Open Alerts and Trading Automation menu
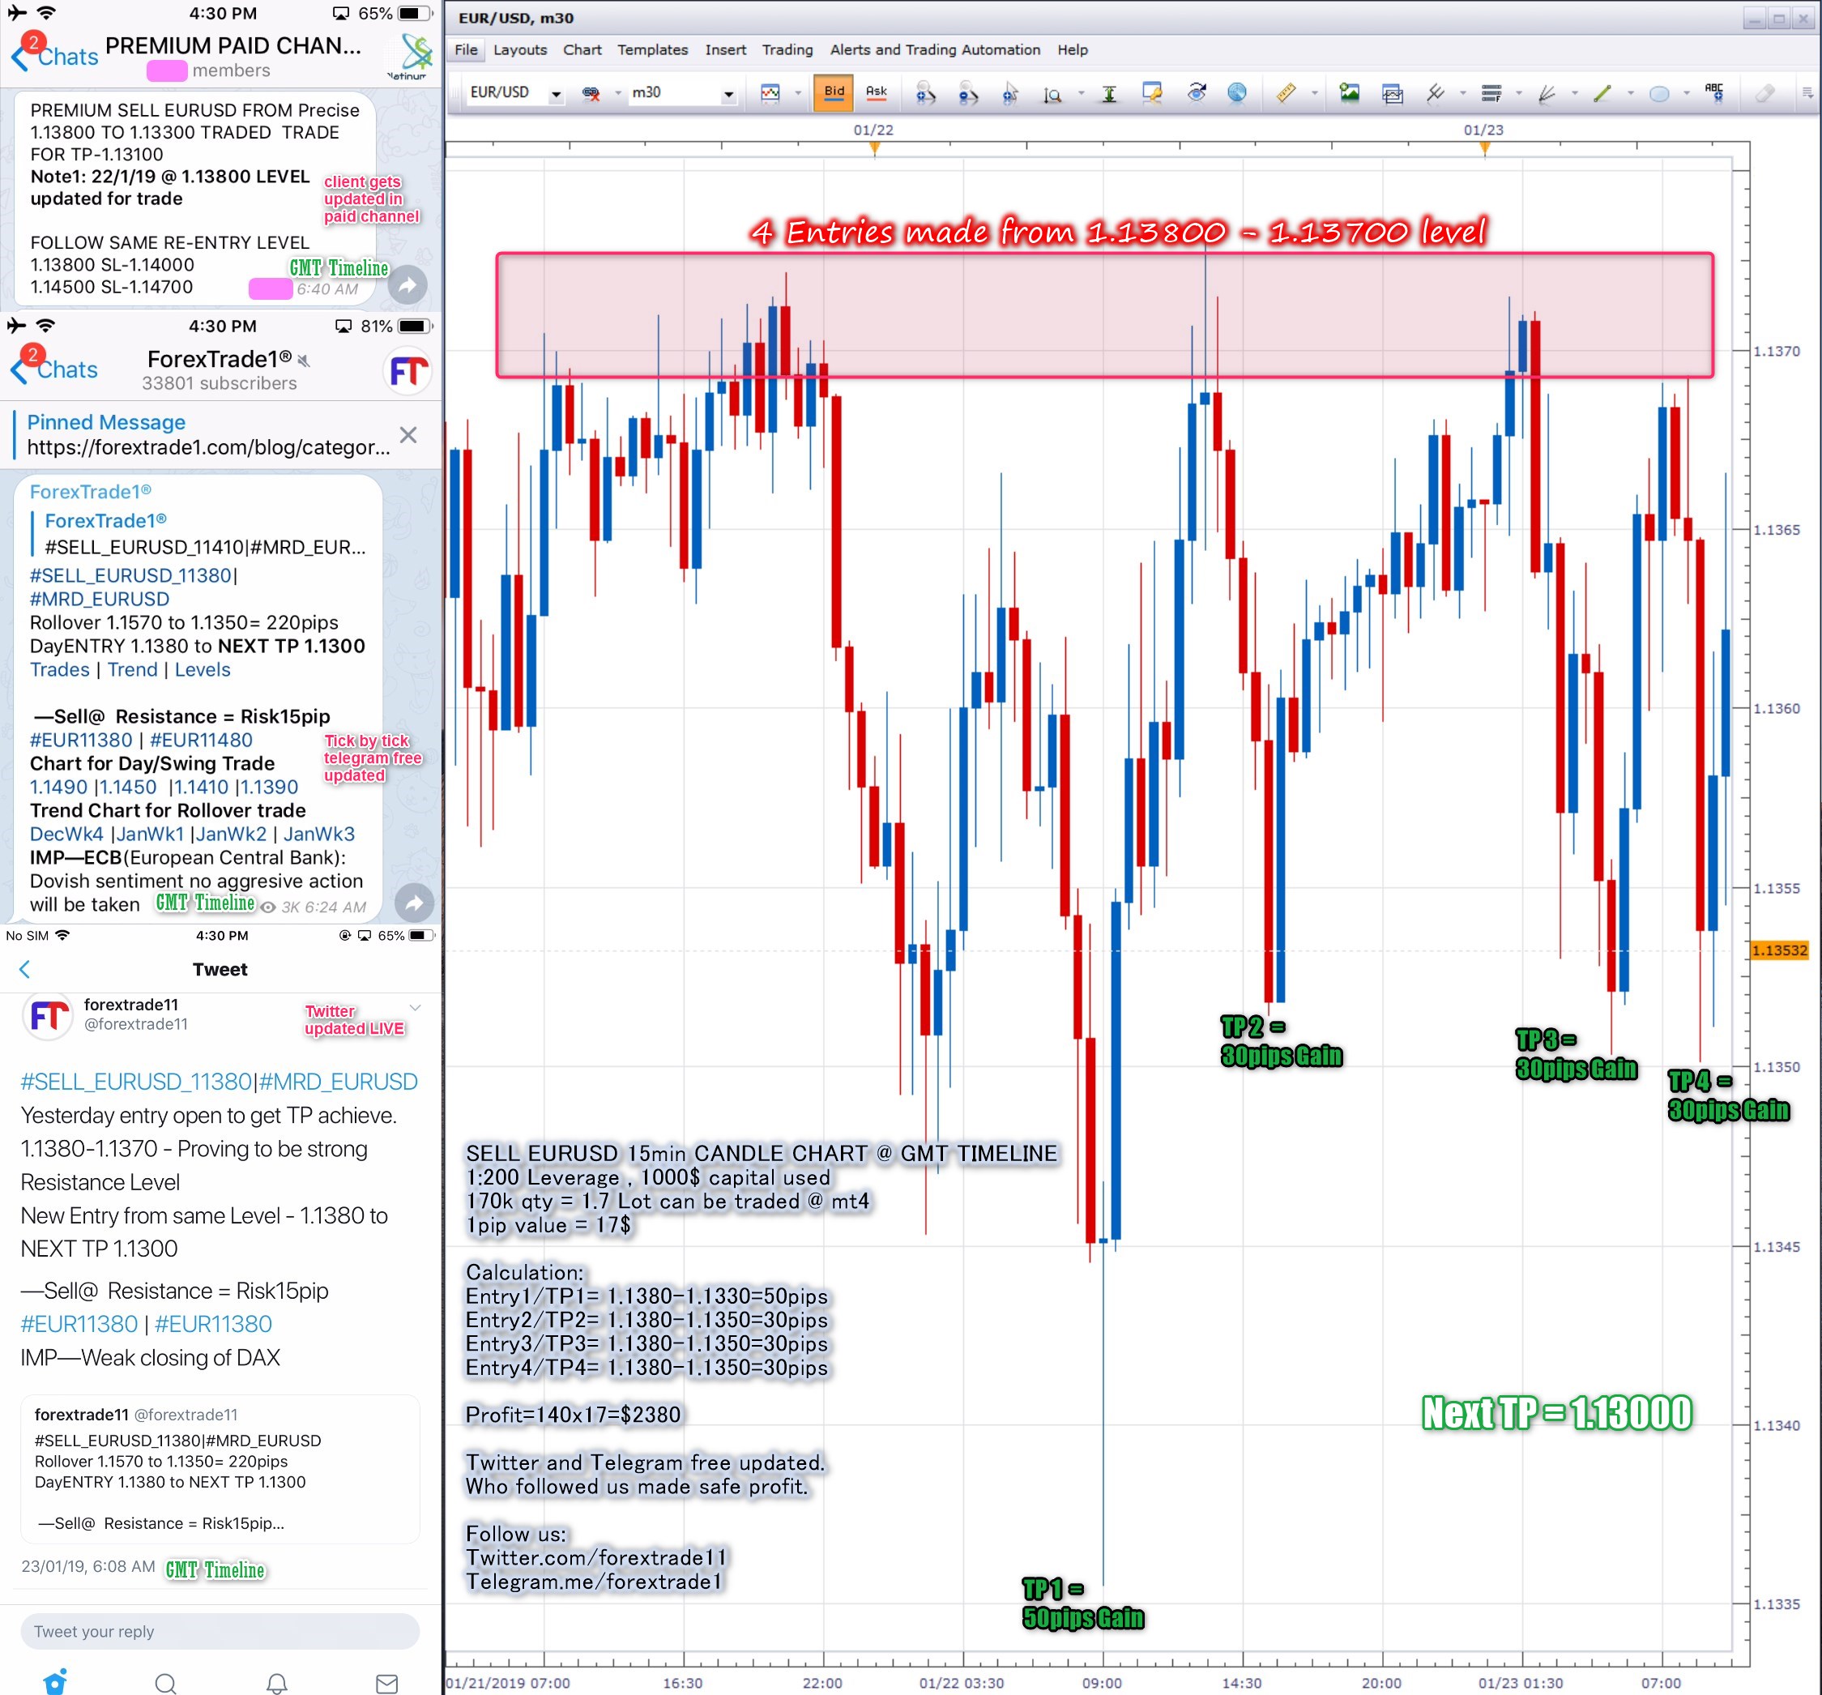 (x=935, y=49)
